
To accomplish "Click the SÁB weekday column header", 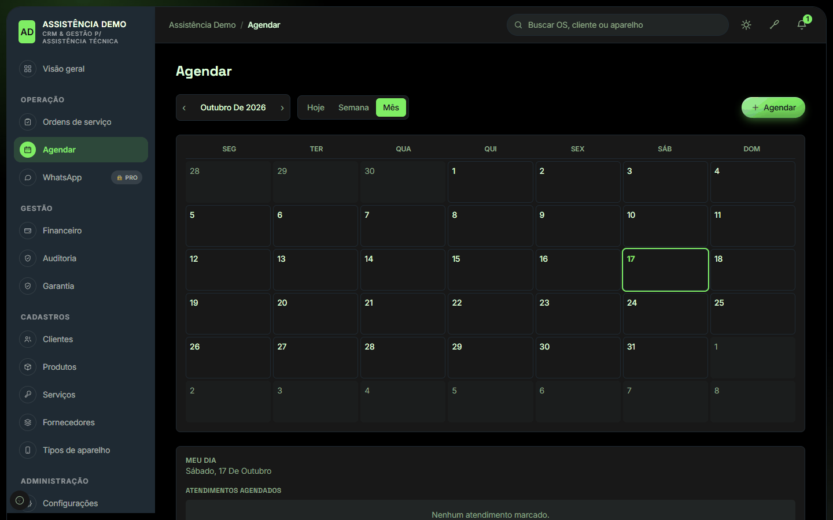I will [x=665, y=149].
